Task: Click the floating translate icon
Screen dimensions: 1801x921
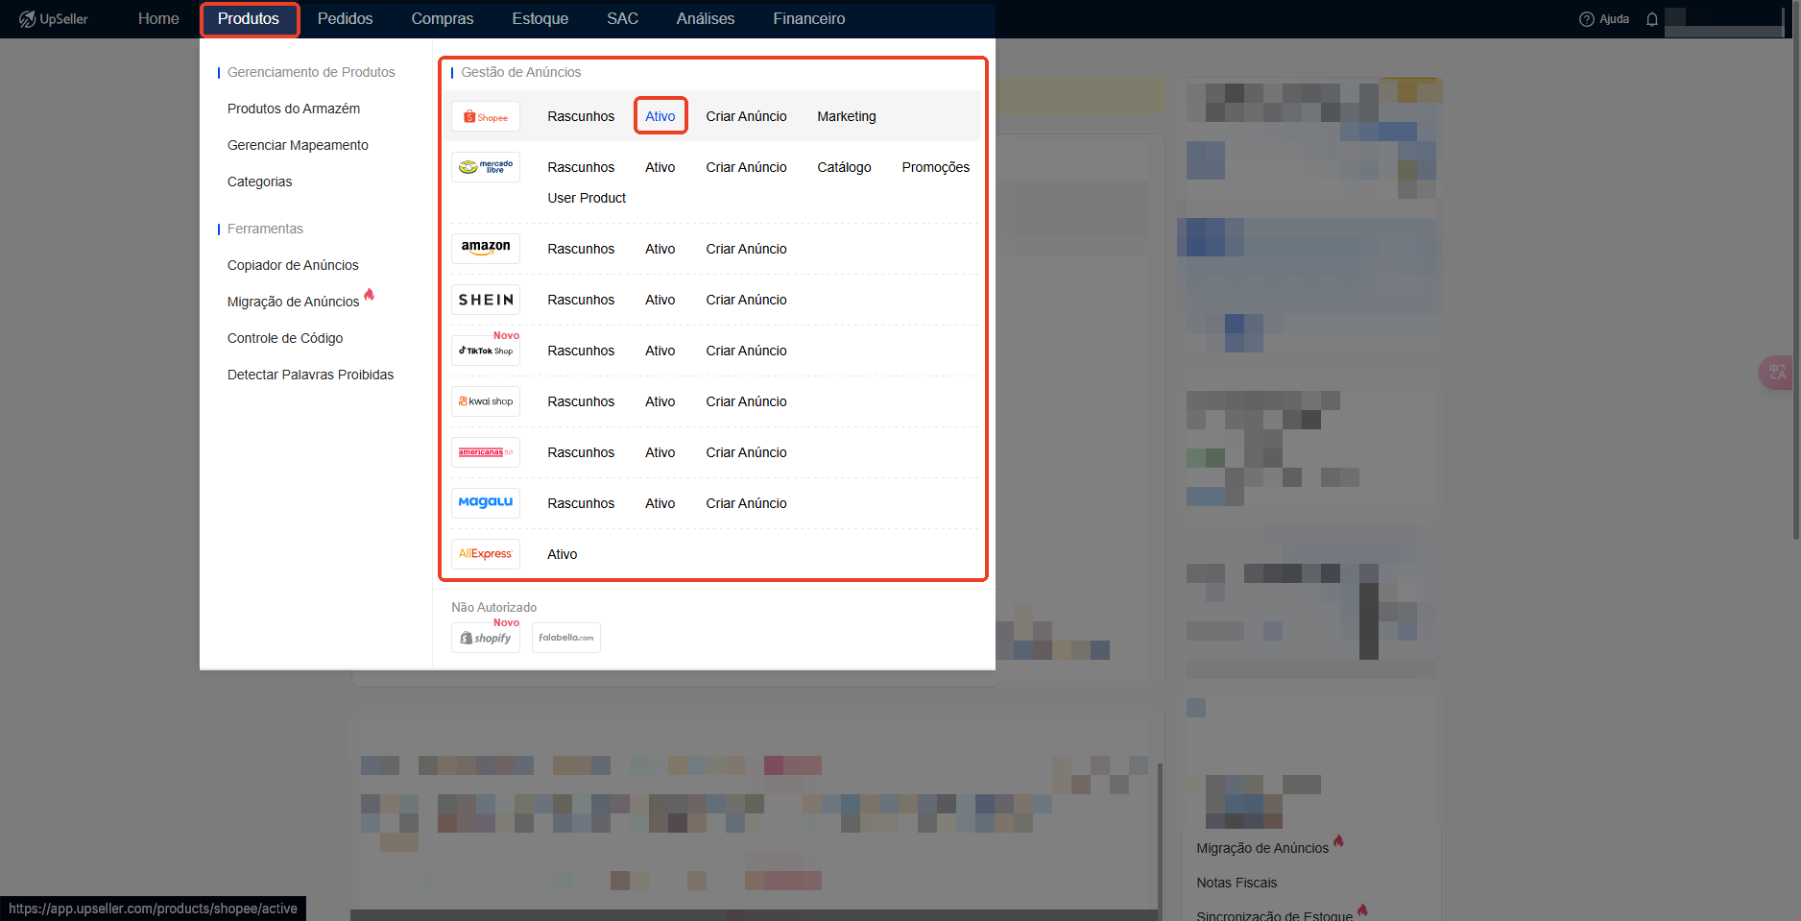Action: (1779, 373)
